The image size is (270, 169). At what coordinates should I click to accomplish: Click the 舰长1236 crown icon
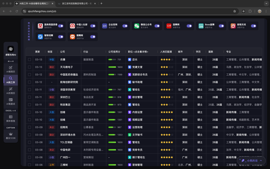[x=11, y=134]
